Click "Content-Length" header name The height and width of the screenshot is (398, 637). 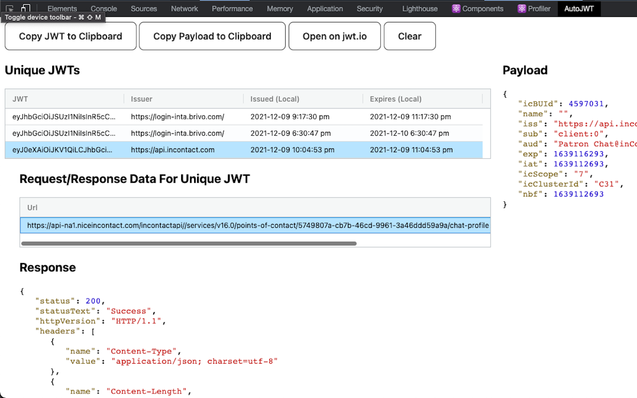click(146, 392)
